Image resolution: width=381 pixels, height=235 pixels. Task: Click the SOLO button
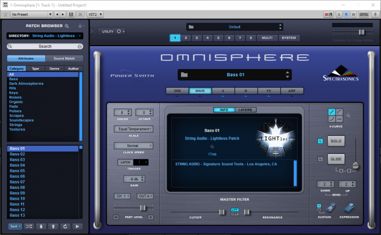(336, 141)
